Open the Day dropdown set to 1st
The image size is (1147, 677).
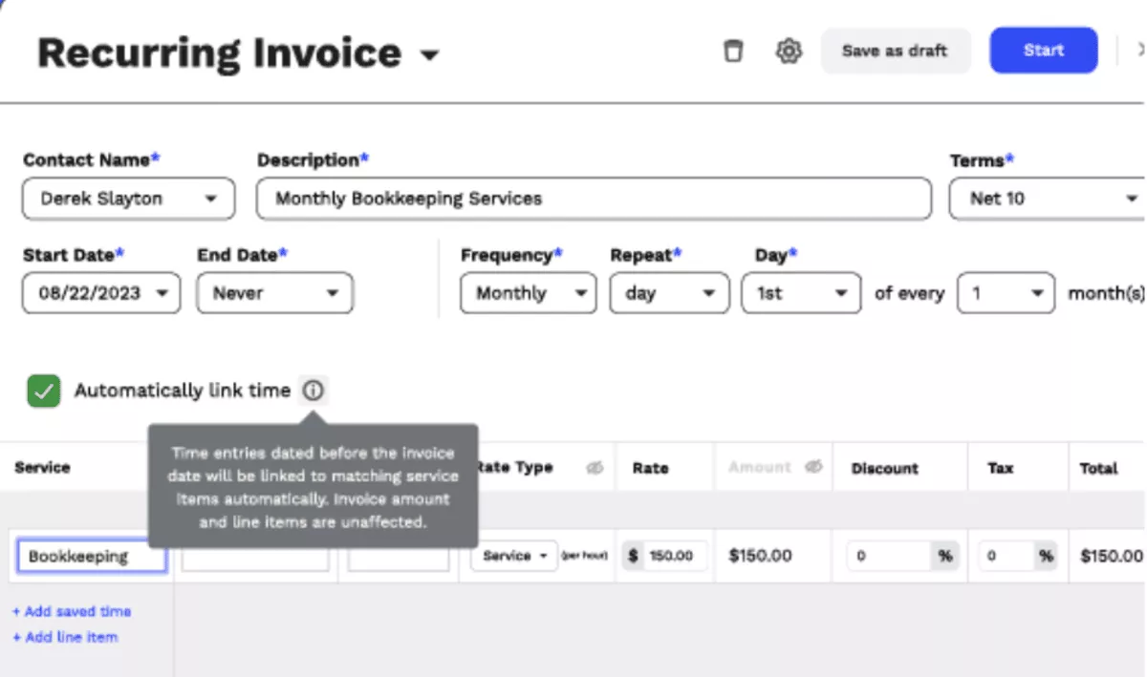coord(842,293)
